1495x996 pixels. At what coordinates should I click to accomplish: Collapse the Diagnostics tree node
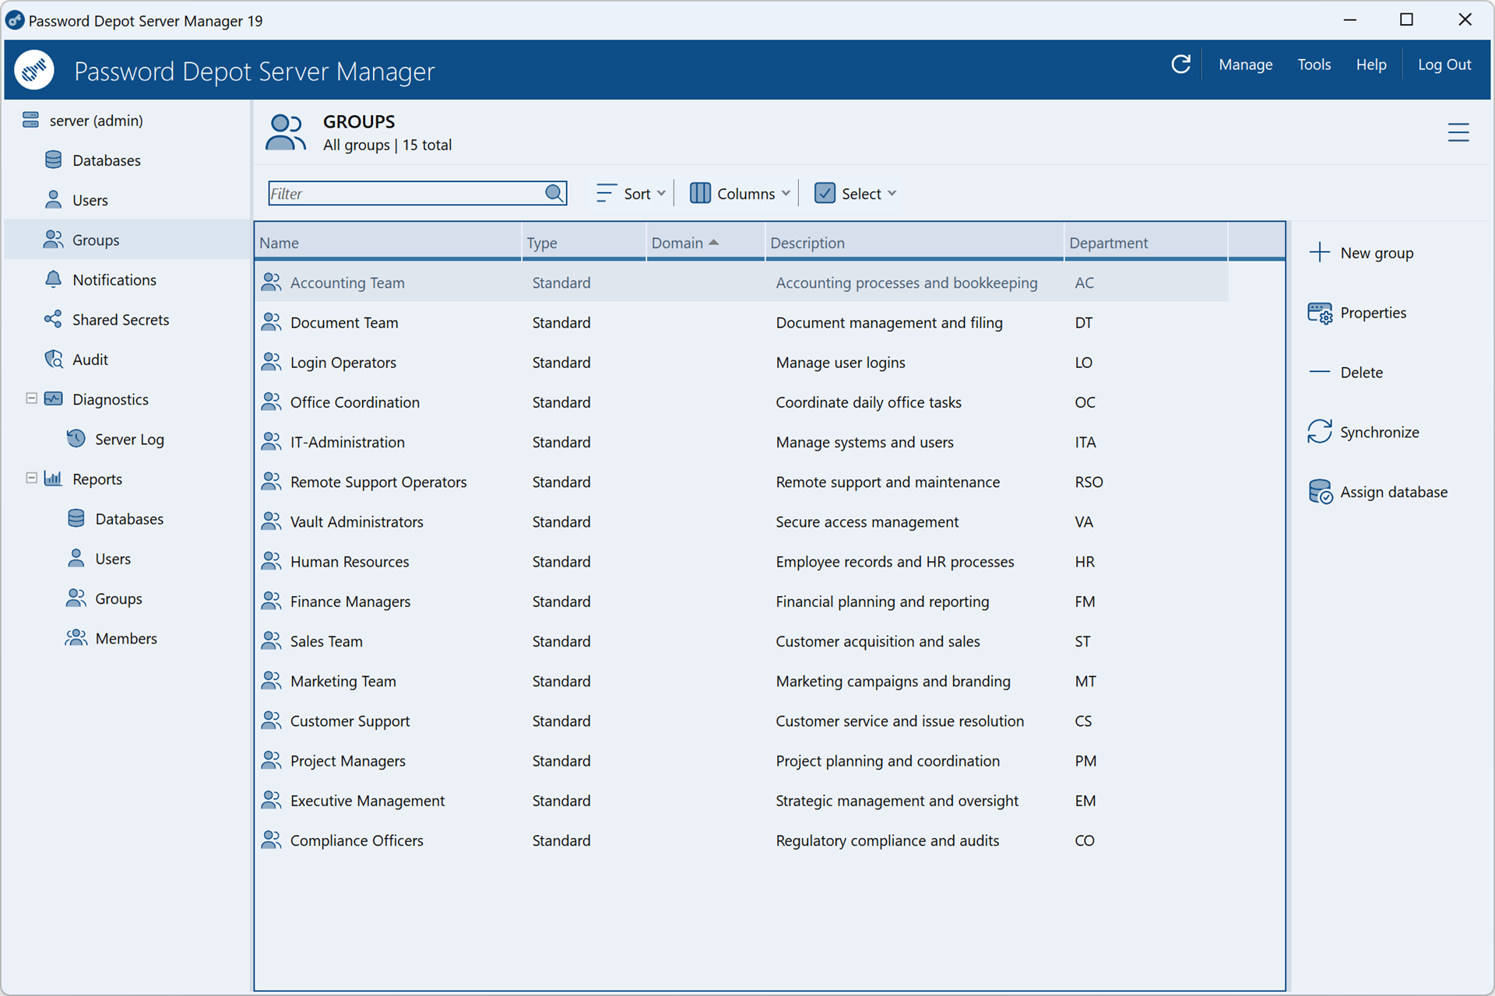pyautogui.click(x=31, y=398)
